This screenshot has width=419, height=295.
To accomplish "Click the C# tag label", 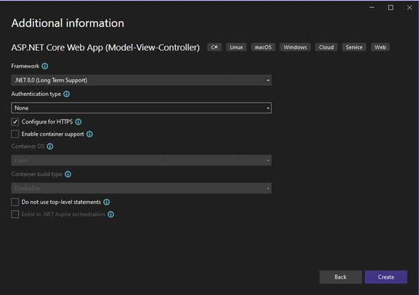I will 214,47.
